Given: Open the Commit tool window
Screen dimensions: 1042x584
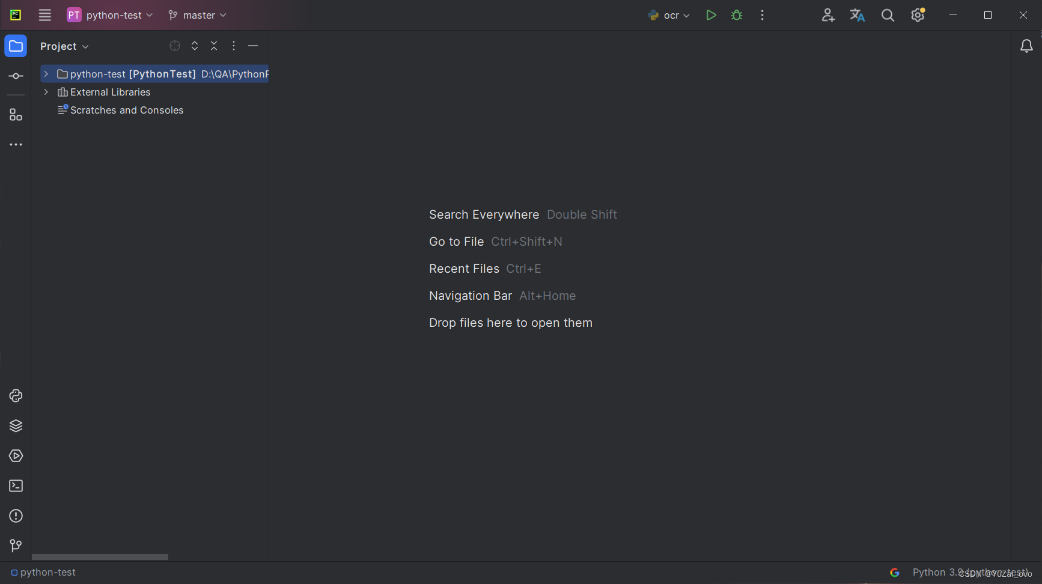Looking at the screenshot, I should click(x=16, y=76).
